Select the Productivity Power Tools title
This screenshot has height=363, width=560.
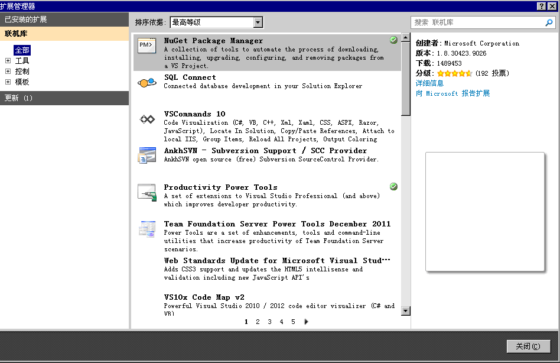click(x=220, y=187)
